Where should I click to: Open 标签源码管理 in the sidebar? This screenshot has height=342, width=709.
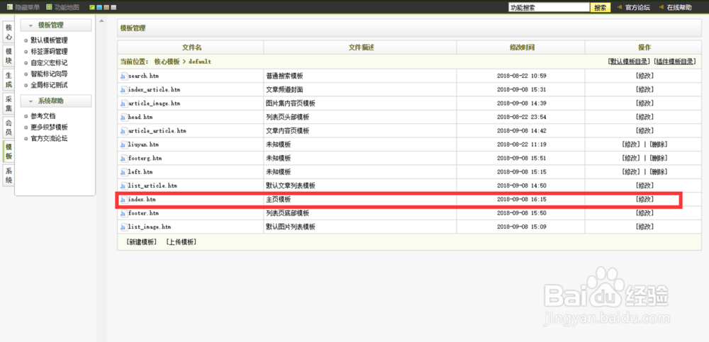click(x=49, y=52)
